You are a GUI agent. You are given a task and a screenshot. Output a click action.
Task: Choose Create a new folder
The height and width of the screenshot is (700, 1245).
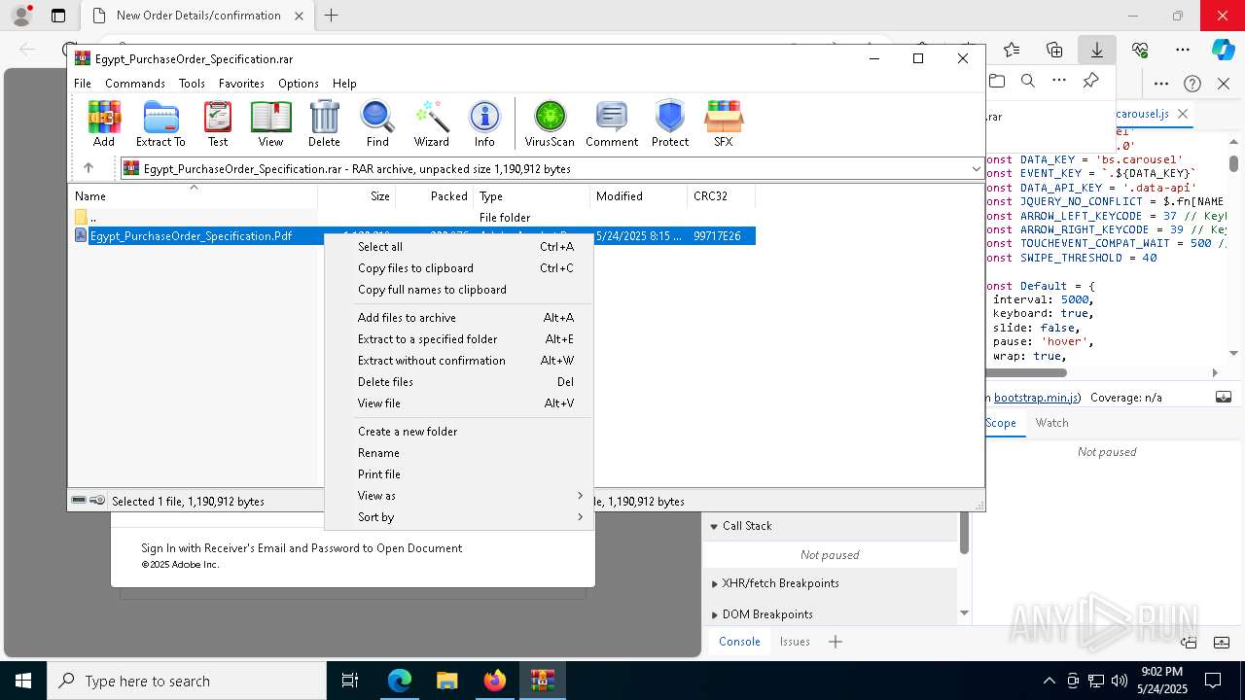coord(458,432)
